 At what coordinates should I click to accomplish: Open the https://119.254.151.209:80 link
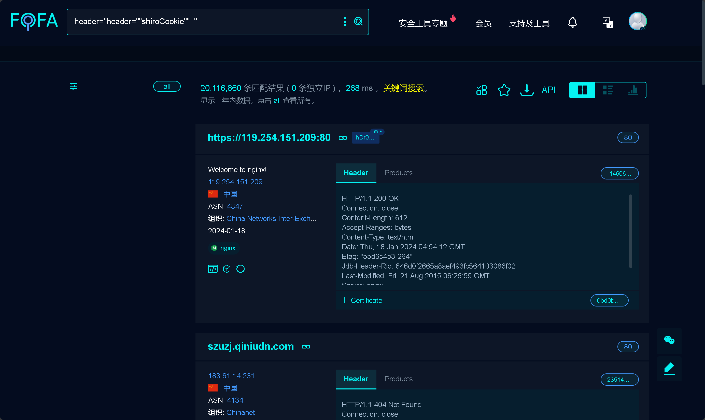[269, 138]
